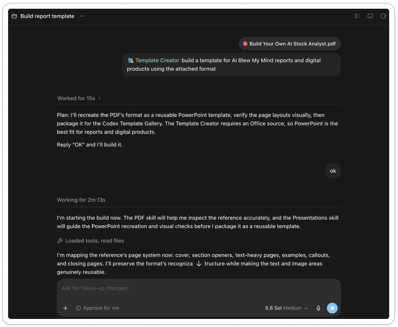
Task: Open the 5.6 Sol Medium model dropdown
Action: [x=287, y=308]
